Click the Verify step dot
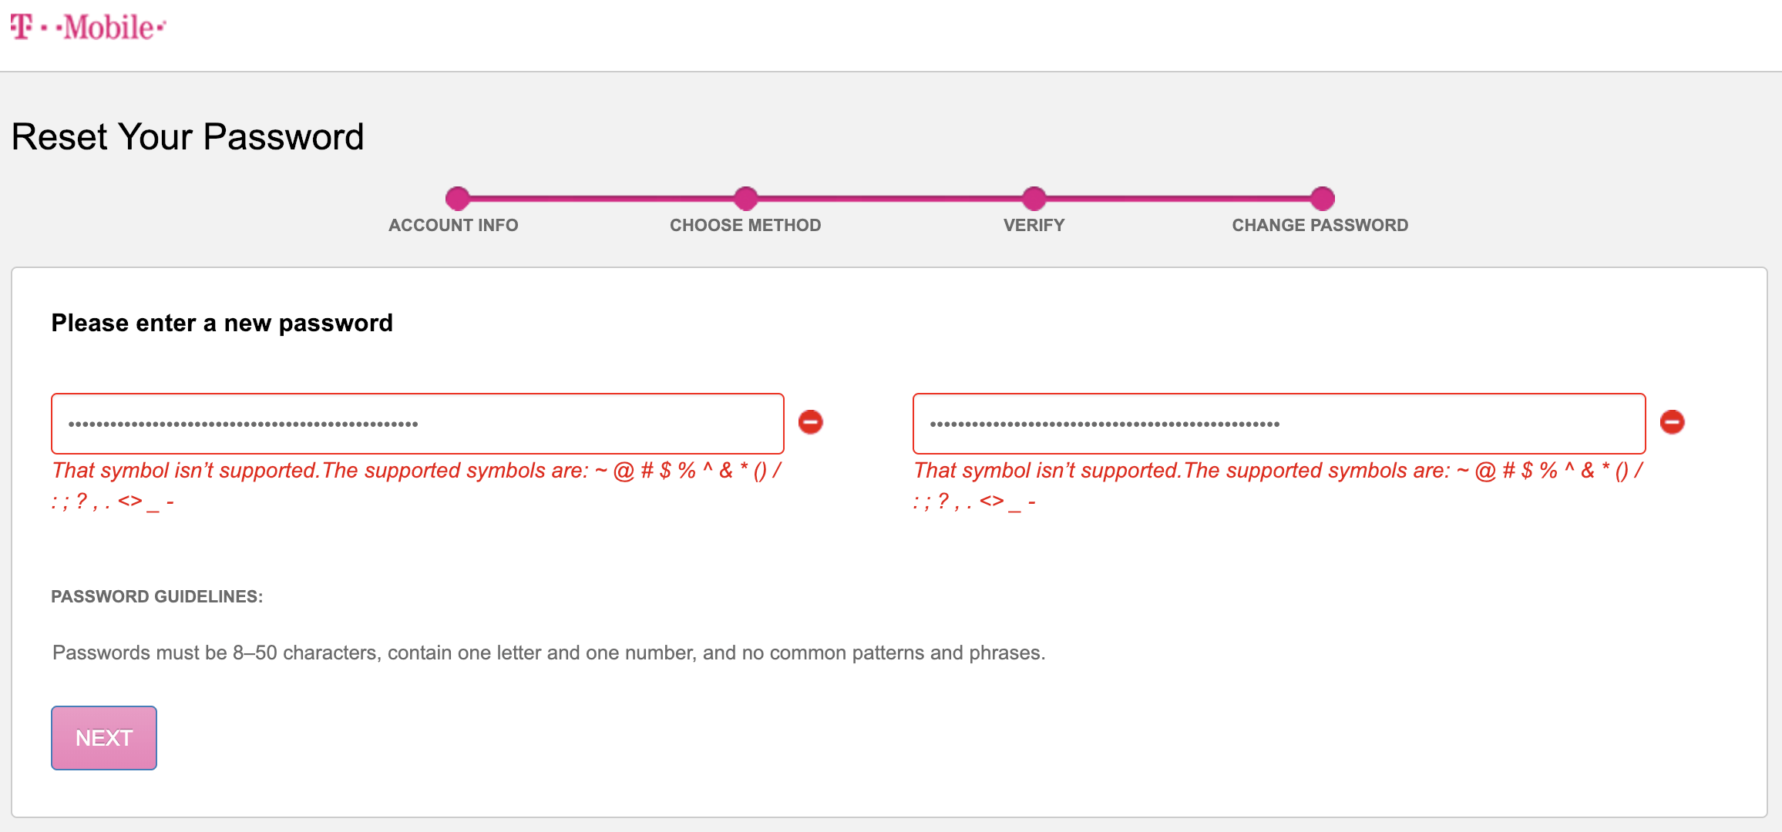 coord(1034,198)
